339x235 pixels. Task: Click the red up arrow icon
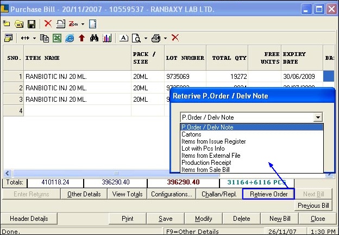click(81, 38)
